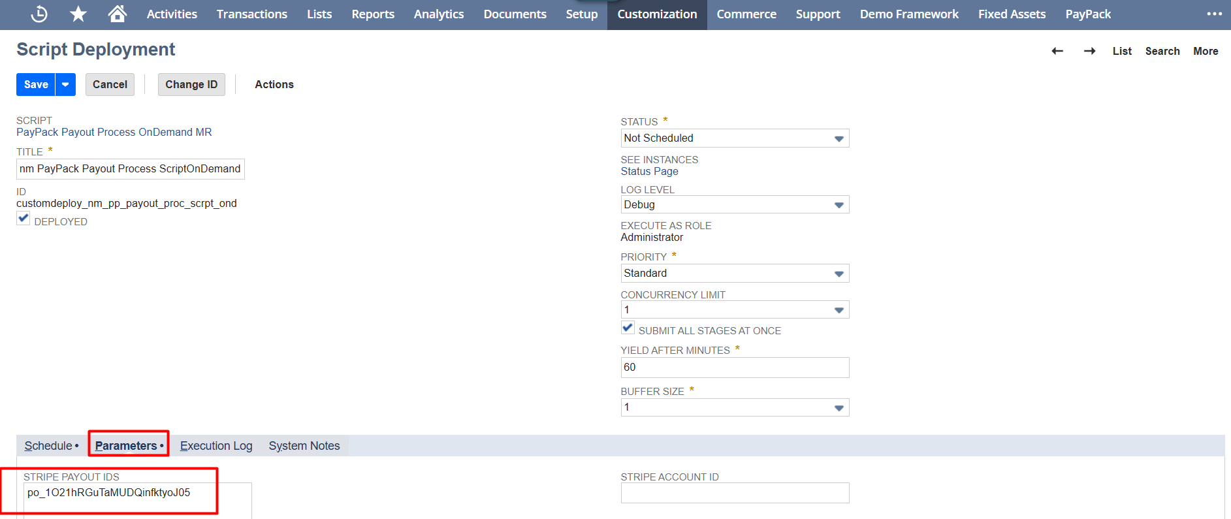The height and width of the screenshot is (519, 1231).
Task: Switch to the System Notes subtab
Action: [304, 446]
